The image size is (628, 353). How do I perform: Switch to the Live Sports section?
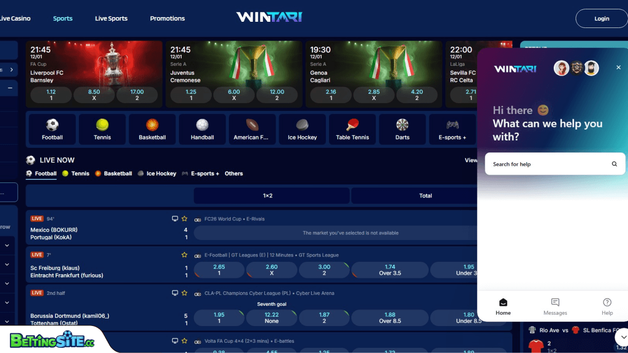point(111,18)
